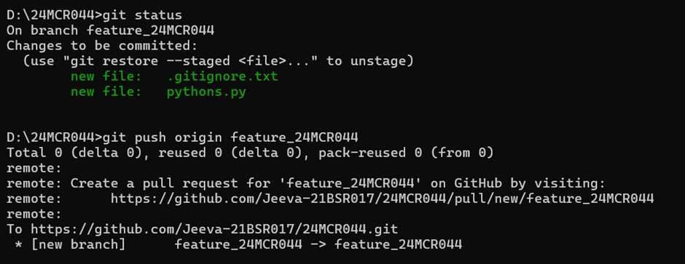Click the second D:\24MCR044> prompt

pos(54,137)
